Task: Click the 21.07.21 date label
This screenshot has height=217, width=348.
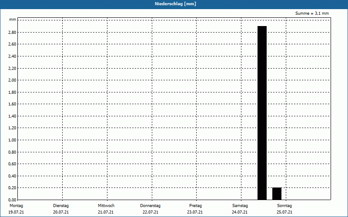Action: click(106, 212)
